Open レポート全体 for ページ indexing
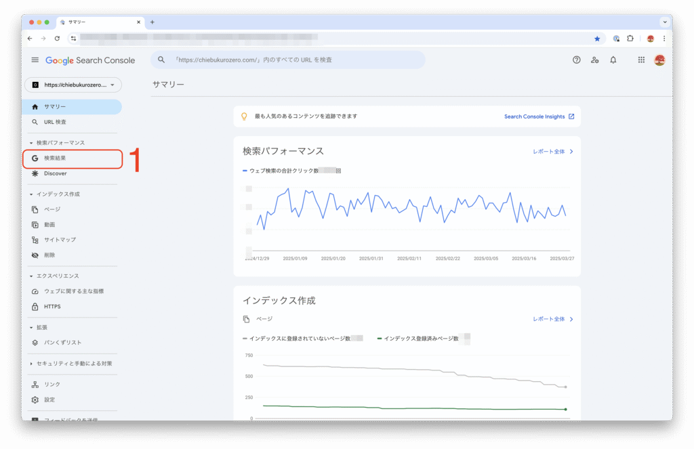The image size is (694, 449). point(553,319)
